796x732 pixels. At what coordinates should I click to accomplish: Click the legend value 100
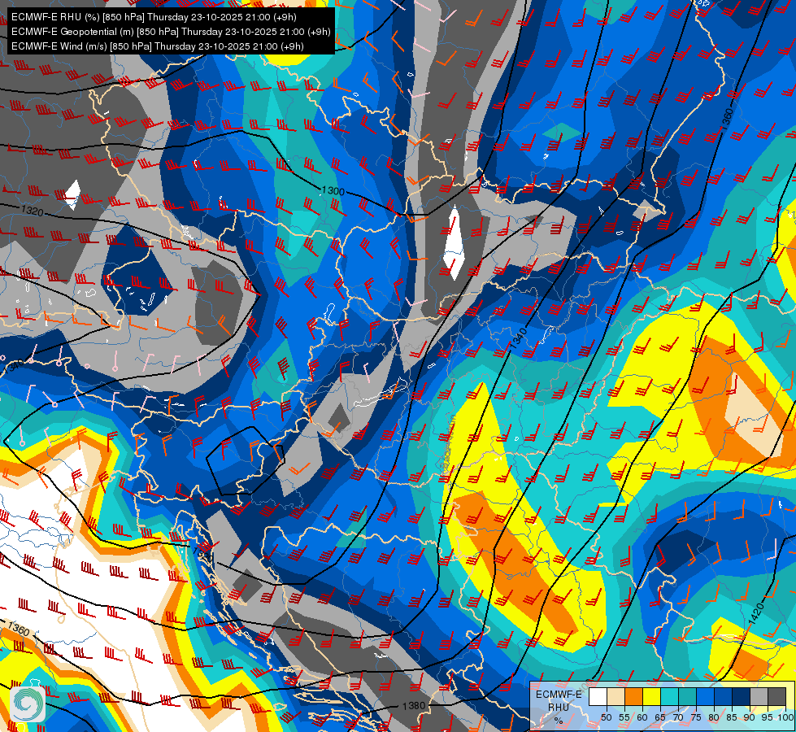785,717
